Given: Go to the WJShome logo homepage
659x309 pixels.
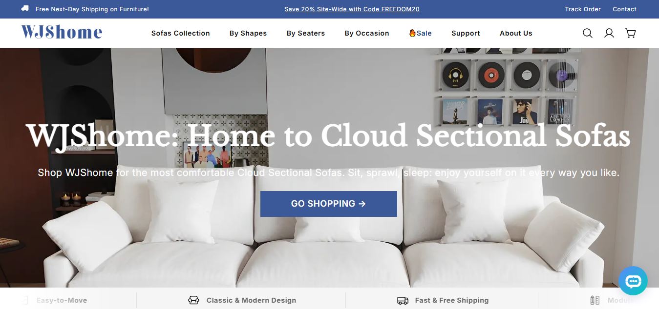Looking at the screenshot, I should (62, 33).
